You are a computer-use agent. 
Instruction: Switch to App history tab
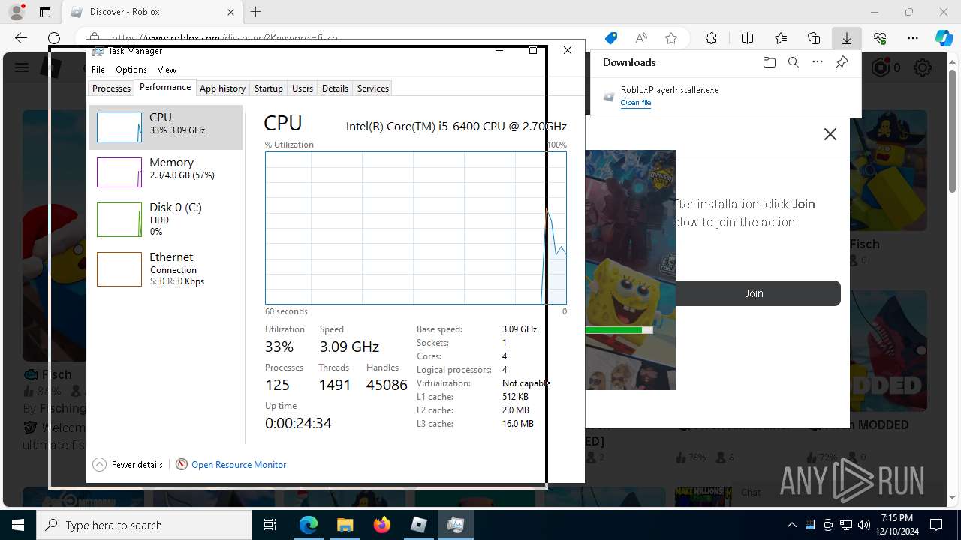click(x=222, y=88)
